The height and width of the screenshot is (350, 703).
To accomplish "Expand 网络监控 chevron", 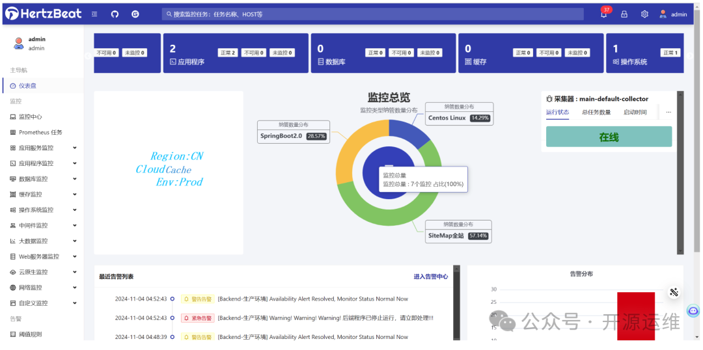I will point(74,288).
